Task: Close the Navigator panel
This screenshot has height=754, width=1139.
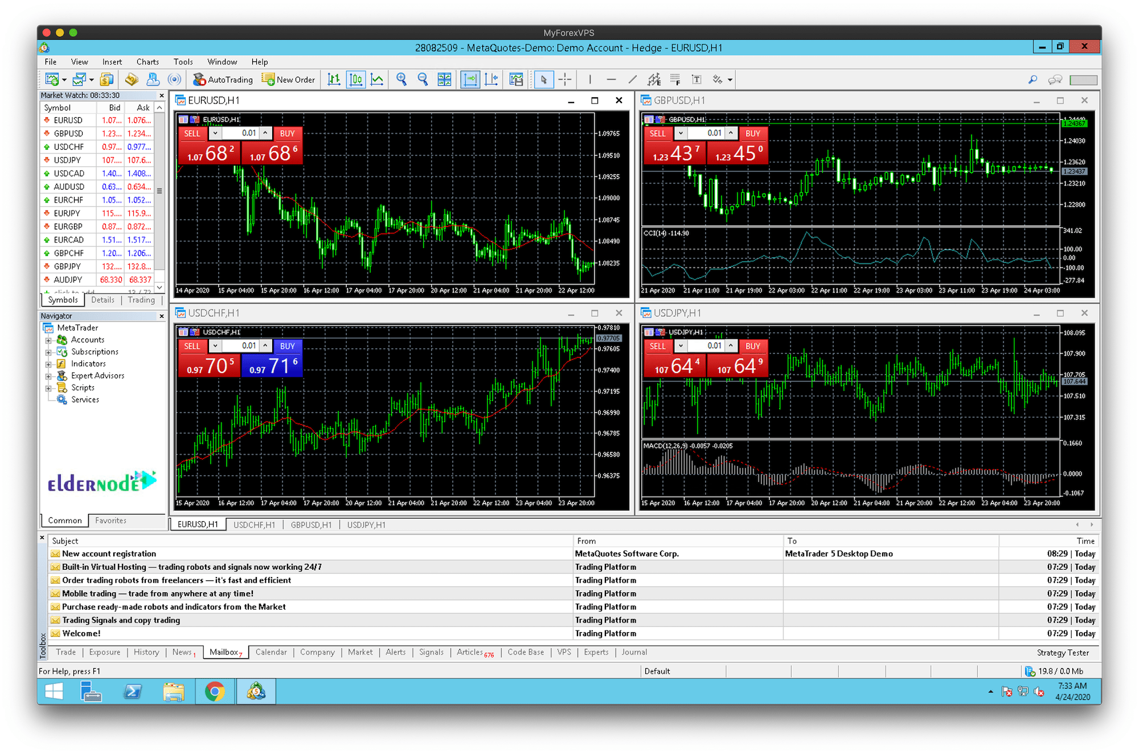Action: click(162, 316)
